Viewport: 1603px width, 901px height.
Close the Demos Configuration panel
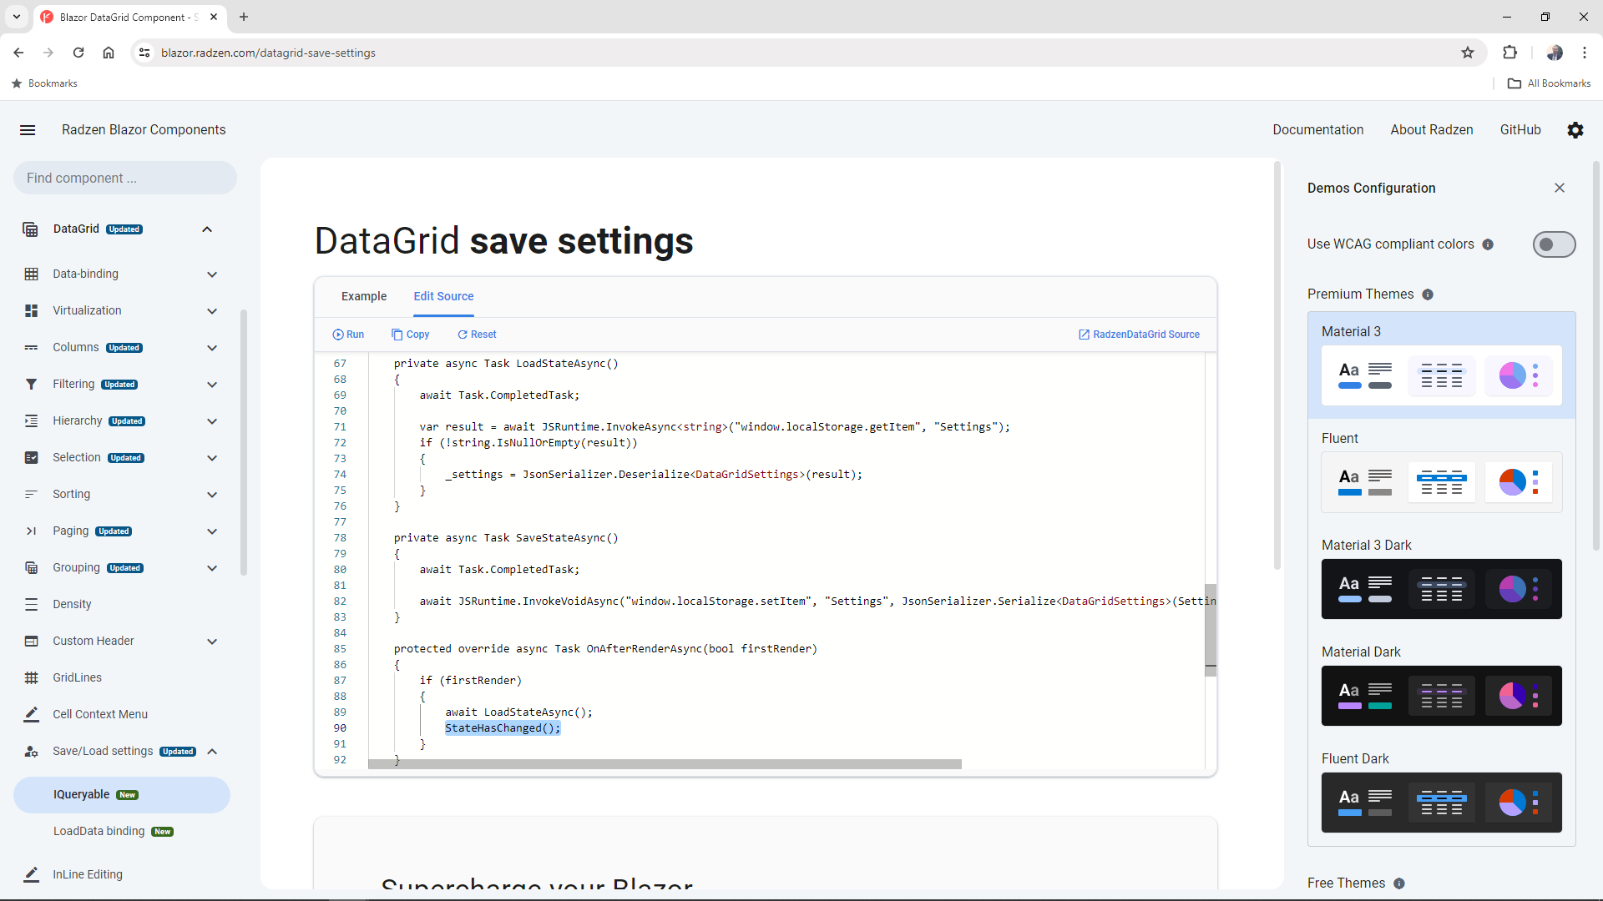pos(1559,188)
